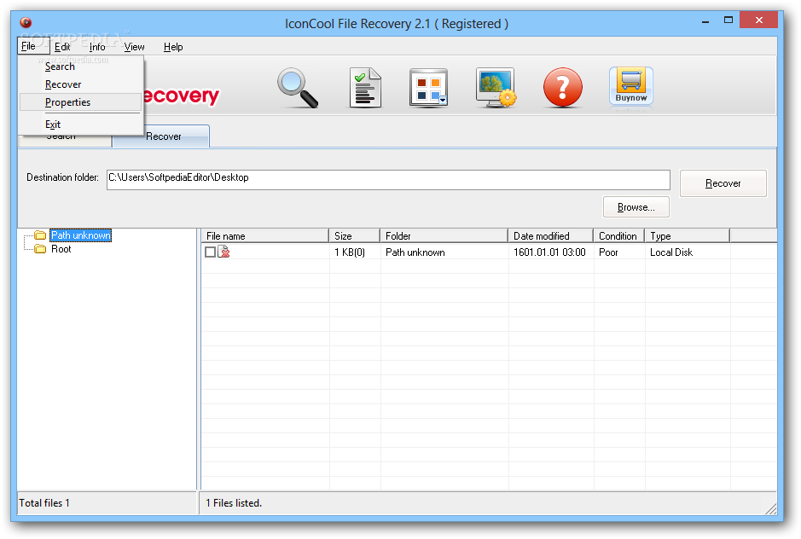Image resolution: width=801 pixels, height=539 pixels.
Task: Open the Help menu
Action: [x=173, y=47]
